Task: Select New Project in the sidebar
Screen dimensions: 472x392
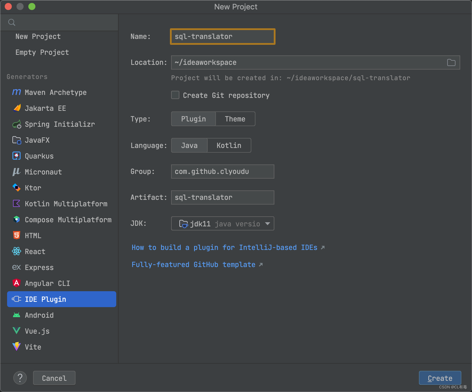Action: (x=38, y=37)
